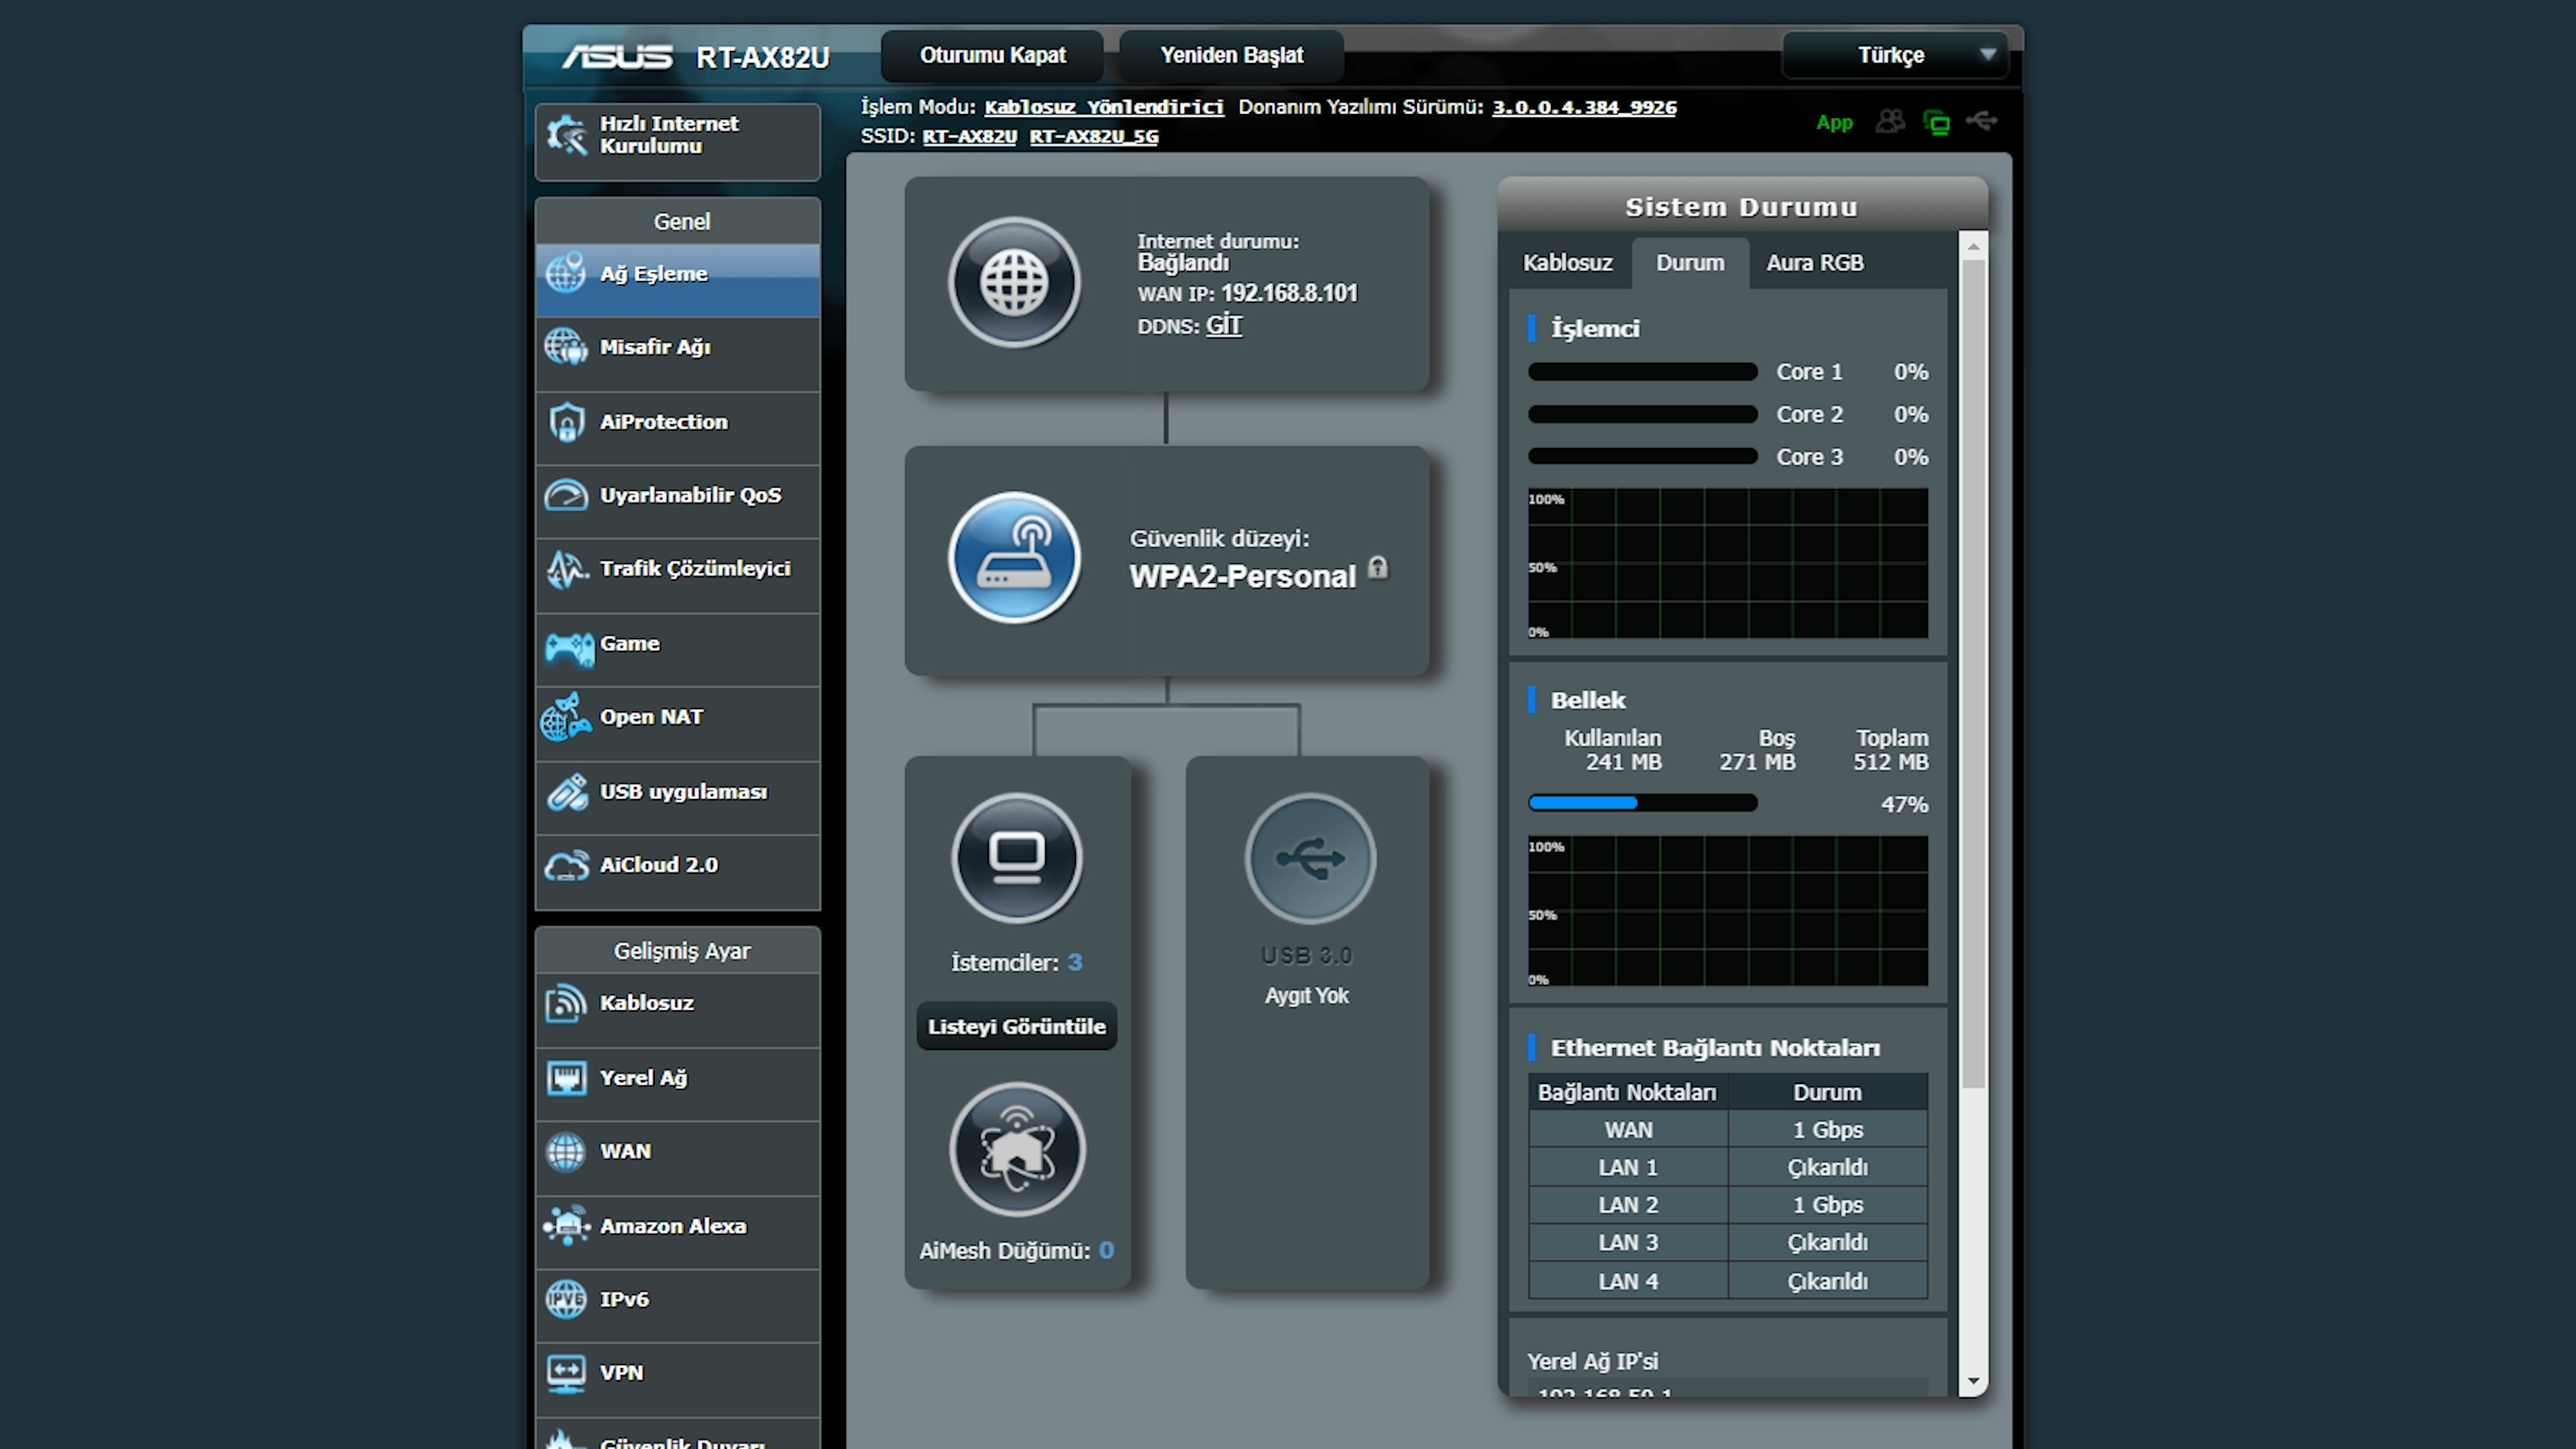Switch to the Aura RGB tab
2576x1449 pixels.
[1814, 263]
